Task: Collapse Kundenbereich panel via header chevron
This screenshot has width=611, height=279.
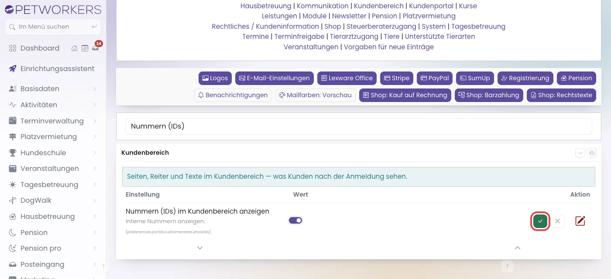Action: coord(580,153)
